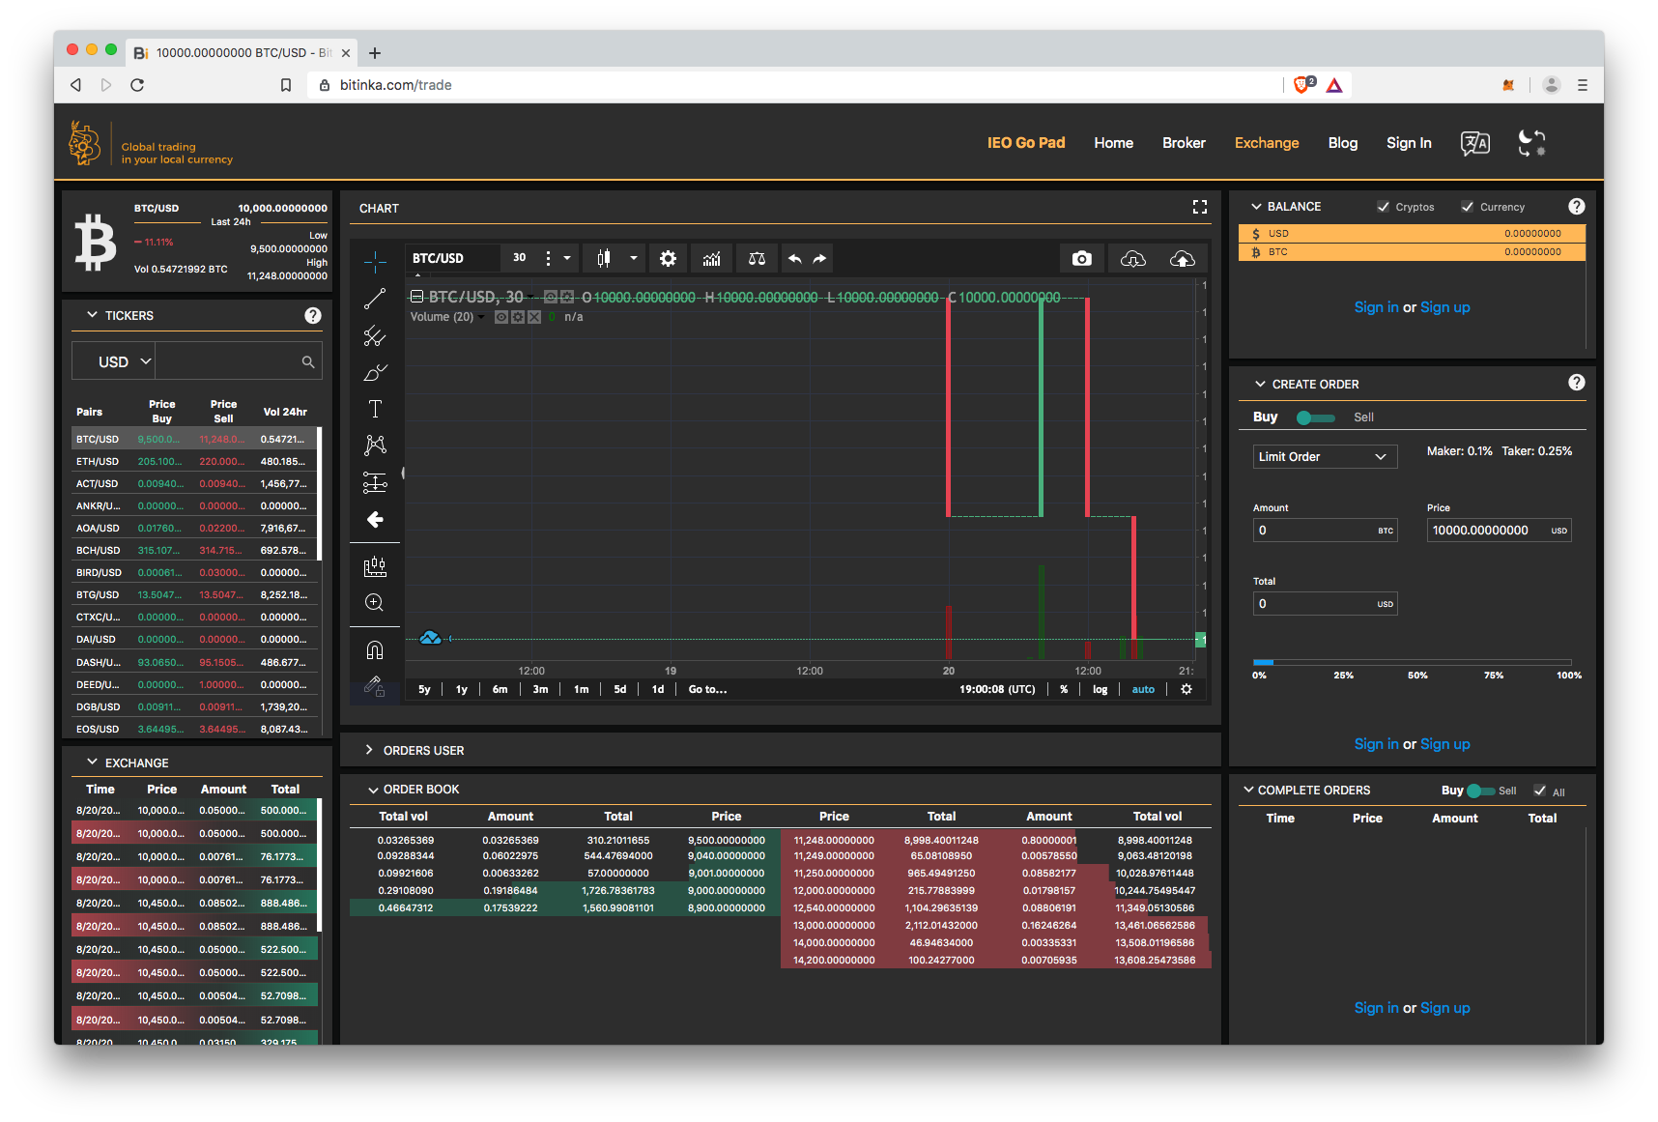Take a chart snapshot with camera icon

tap(1082, 258)
